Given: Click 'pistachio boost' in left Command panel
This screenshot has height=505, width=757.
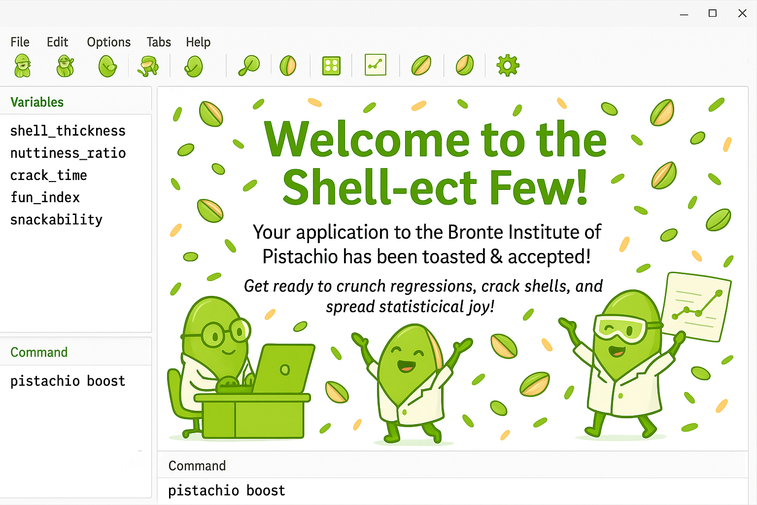Looking at the screenshot, I should pos(68,381).
